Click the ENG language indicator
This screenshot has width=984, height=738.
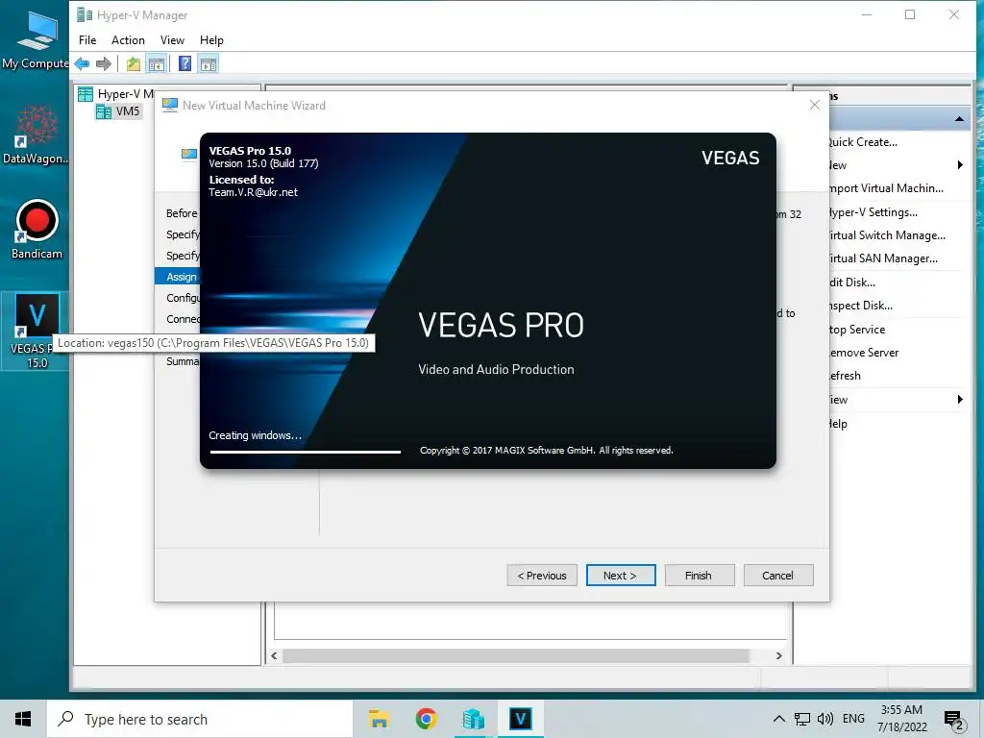(853, 719)
